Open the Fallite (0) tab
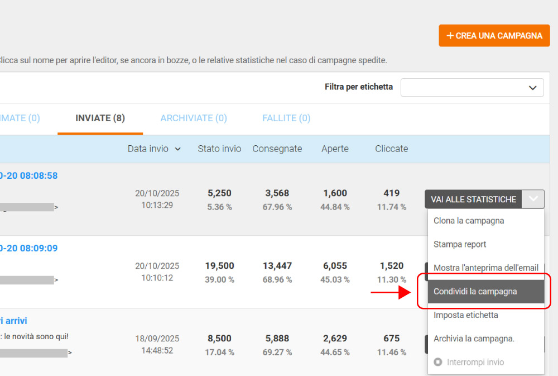 pyautogui.click(x=286, y=118)
